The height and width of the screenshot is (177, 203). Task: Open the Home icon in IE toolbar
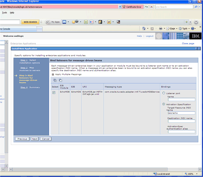tap(144, 28)
